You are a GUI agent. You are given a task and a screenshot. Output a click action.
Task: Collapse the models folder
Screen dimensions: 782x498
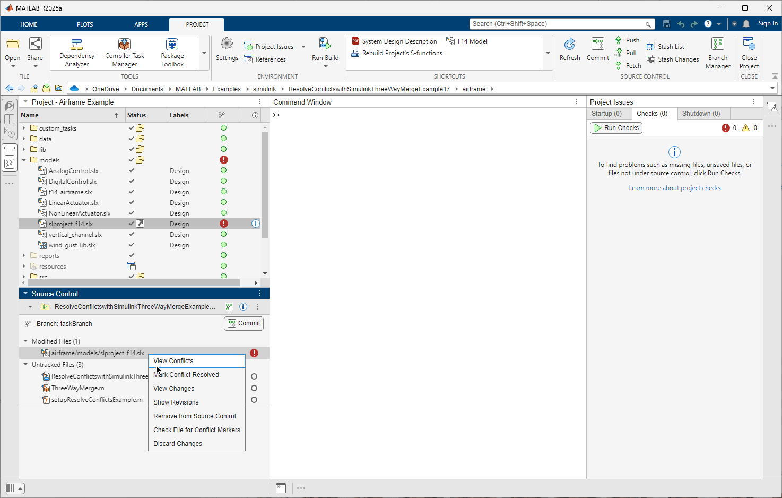[x=24, y=160]
